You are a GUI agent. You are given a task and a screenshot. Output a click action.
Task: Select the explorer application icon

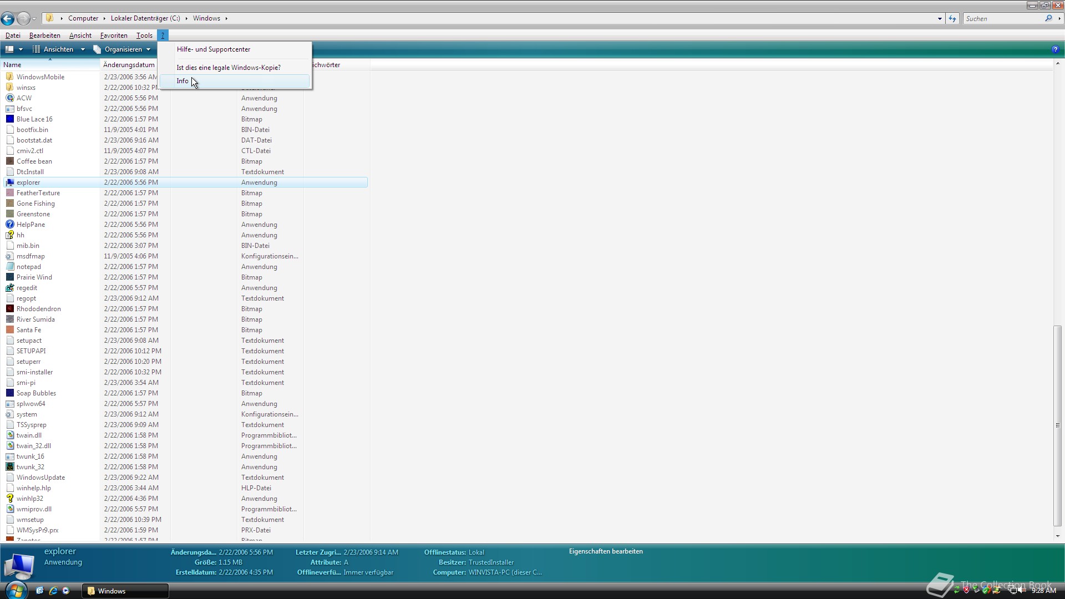point(9,182)
